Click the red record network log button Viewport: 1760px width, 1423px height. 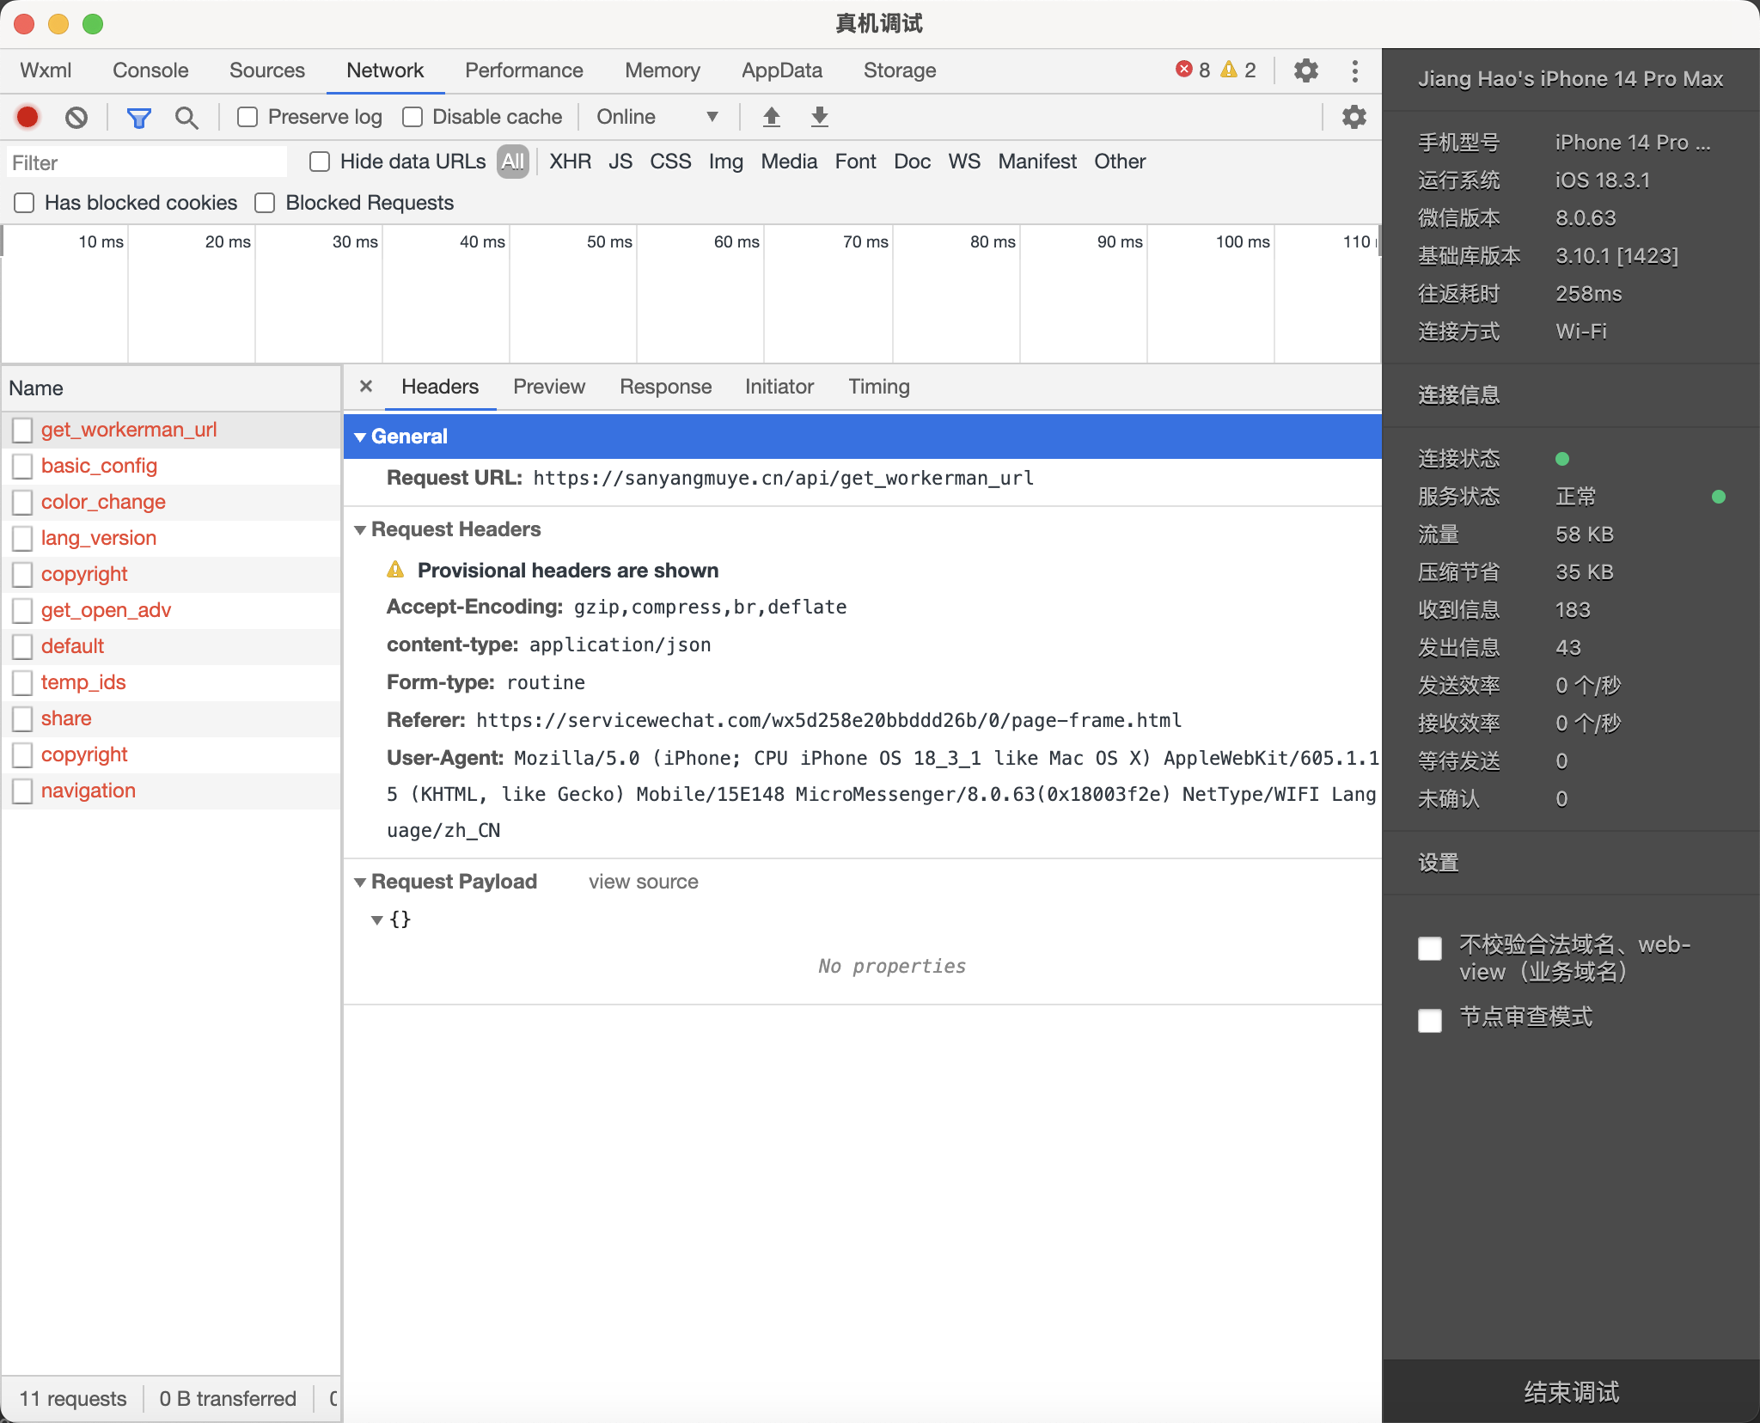click(27, 117)
